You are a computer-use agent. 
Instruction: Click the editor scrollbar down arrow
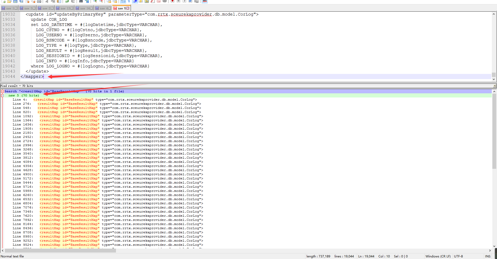[494, 79]
